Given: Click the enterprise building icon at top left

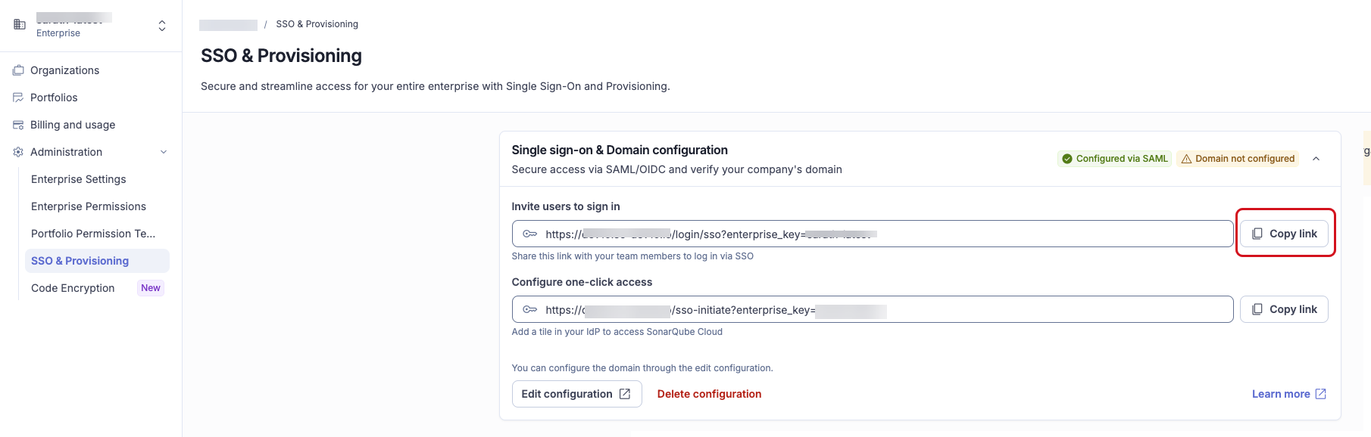Looking at the screenshot, I should pos(20,25).
